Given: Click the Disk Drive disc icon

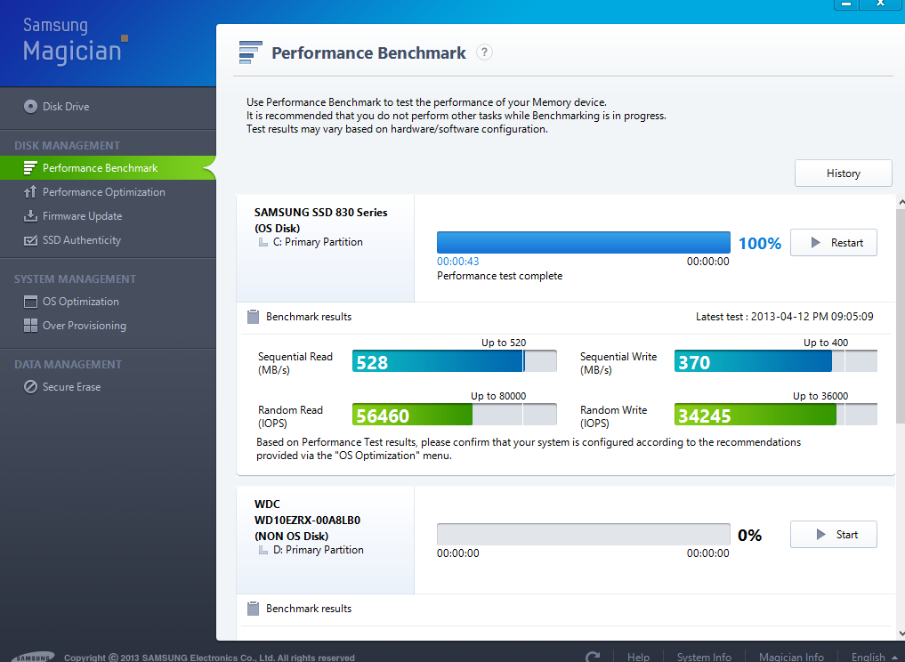Looking at the screenshot, I should point(30,107).
